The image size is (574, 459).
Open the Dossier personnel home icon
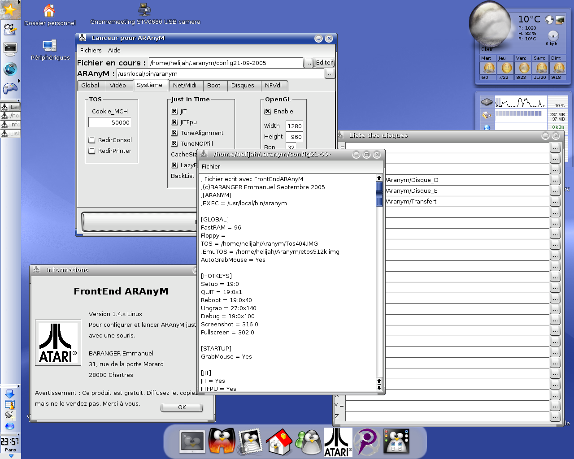click(x=49, y=11)
